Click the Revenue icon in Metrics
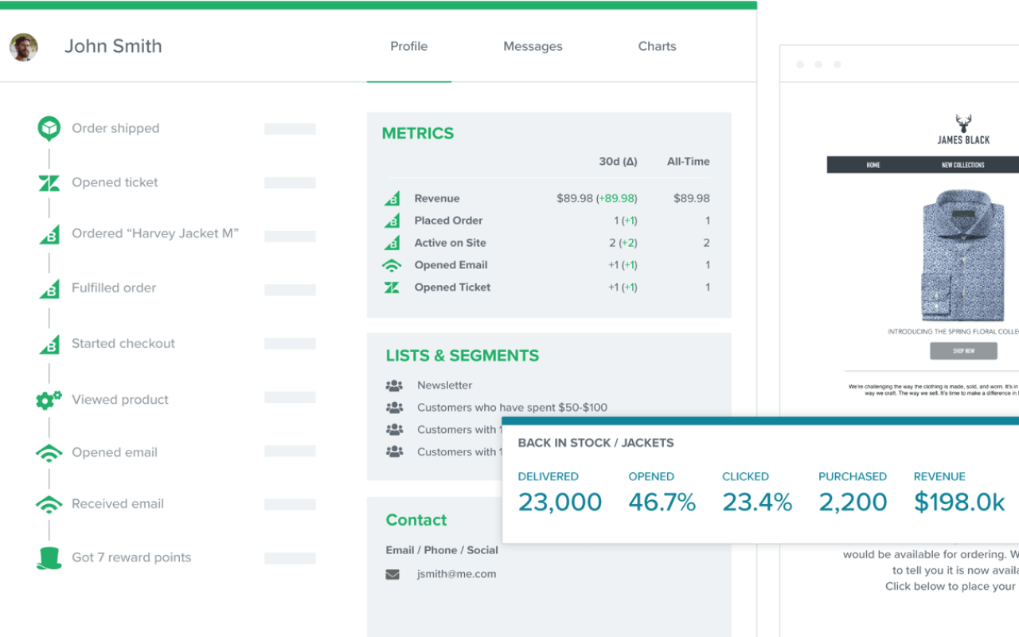The image size is (1019, 637). click(392, 197)
